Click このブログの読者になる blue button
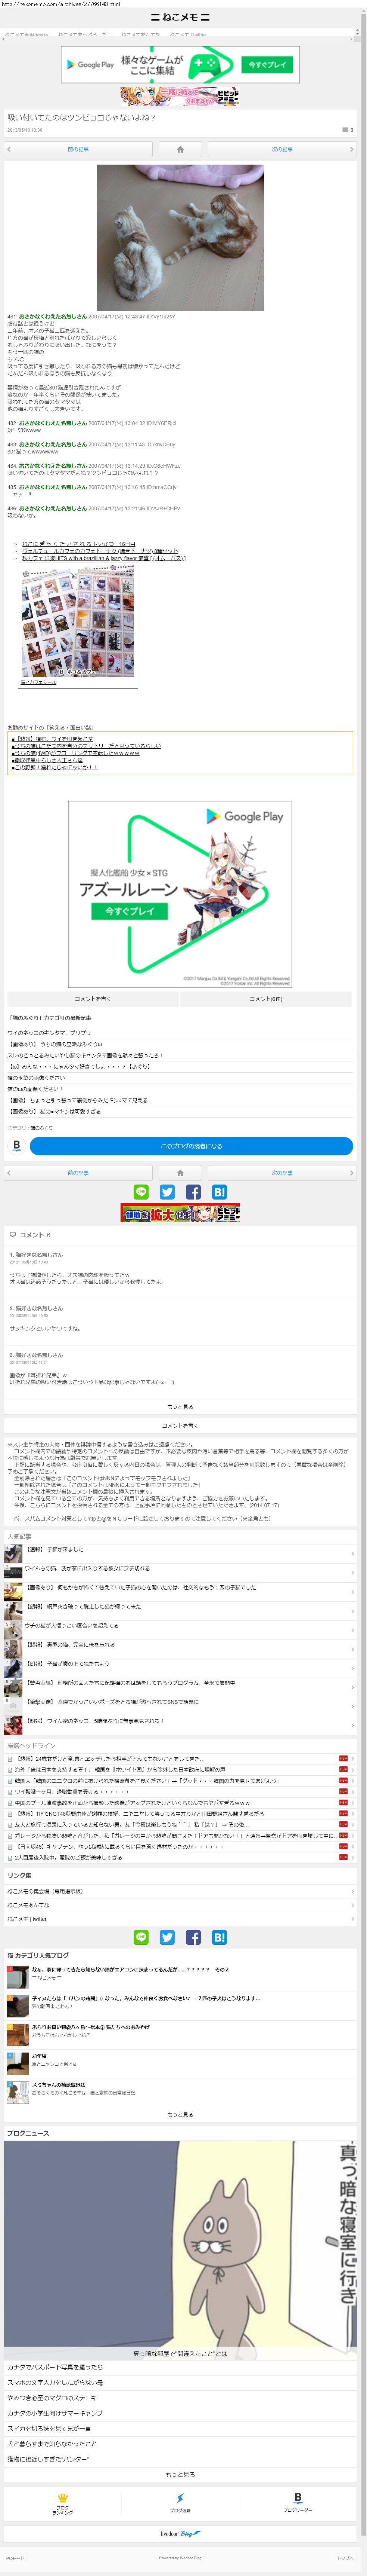Screen dimensions: 367x2576 point(192,1146)
